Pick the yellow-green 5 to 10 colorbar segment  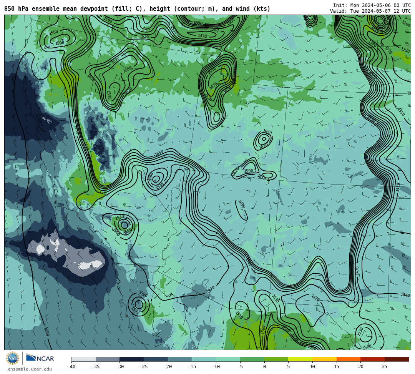[x=300, y=359]
